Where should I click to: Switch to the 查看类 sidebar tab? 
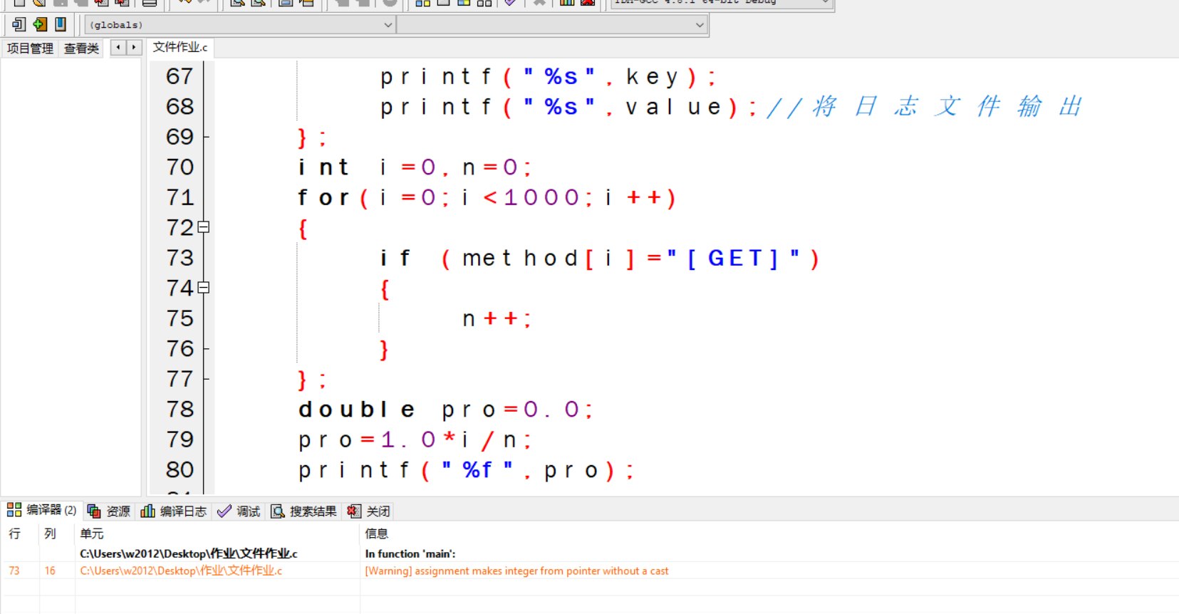tap(81, 48)
